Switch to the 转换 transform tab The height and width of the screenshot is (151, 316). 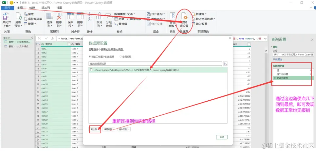pos(32,8)
